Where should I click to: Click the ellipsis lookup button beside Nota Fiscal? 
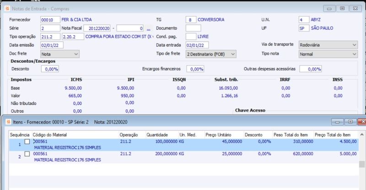(x=148, y=28)
